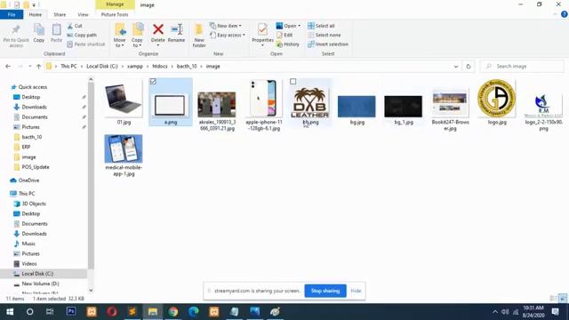569x320 pixels.
Task: Go back with the Back arrow
Action: (8, 67)
